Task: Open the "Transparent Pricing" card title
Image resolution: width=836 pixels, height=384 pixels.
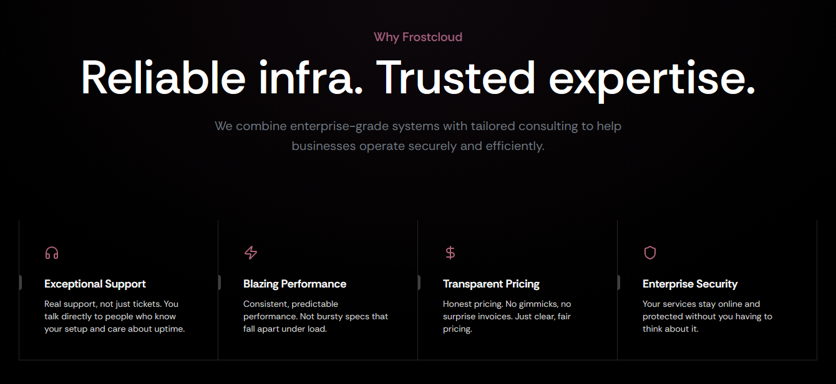Action: pos(491,284)
